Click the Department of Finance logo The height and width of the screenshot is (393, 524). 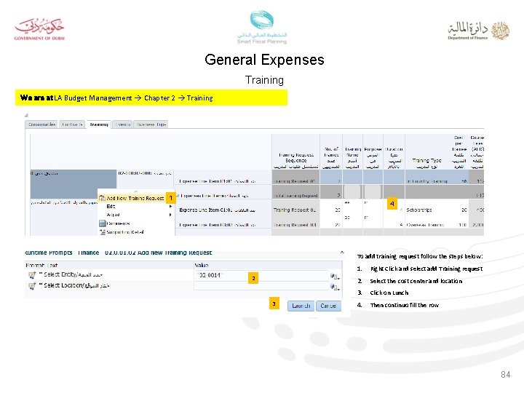pos(479,31)
